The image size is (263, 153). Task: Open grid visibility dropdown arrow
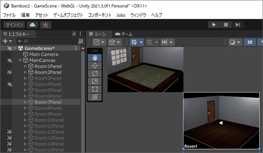(x=141, y=42)
